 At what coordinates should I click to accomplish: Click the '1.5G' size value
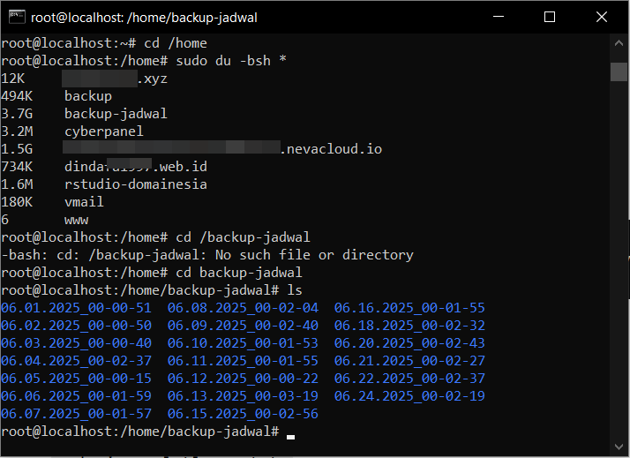17,149
